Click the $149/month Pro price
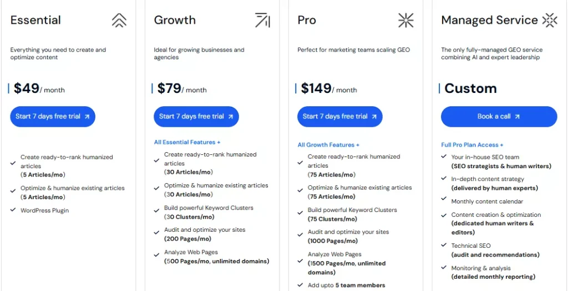Image resolution: width=568 pixels, height=291 pixels. pos(329,89)
